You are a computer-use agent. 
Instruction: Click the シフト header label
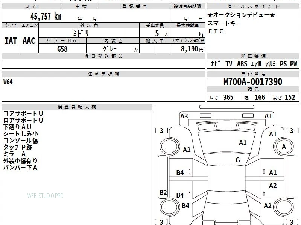(11, 25)
